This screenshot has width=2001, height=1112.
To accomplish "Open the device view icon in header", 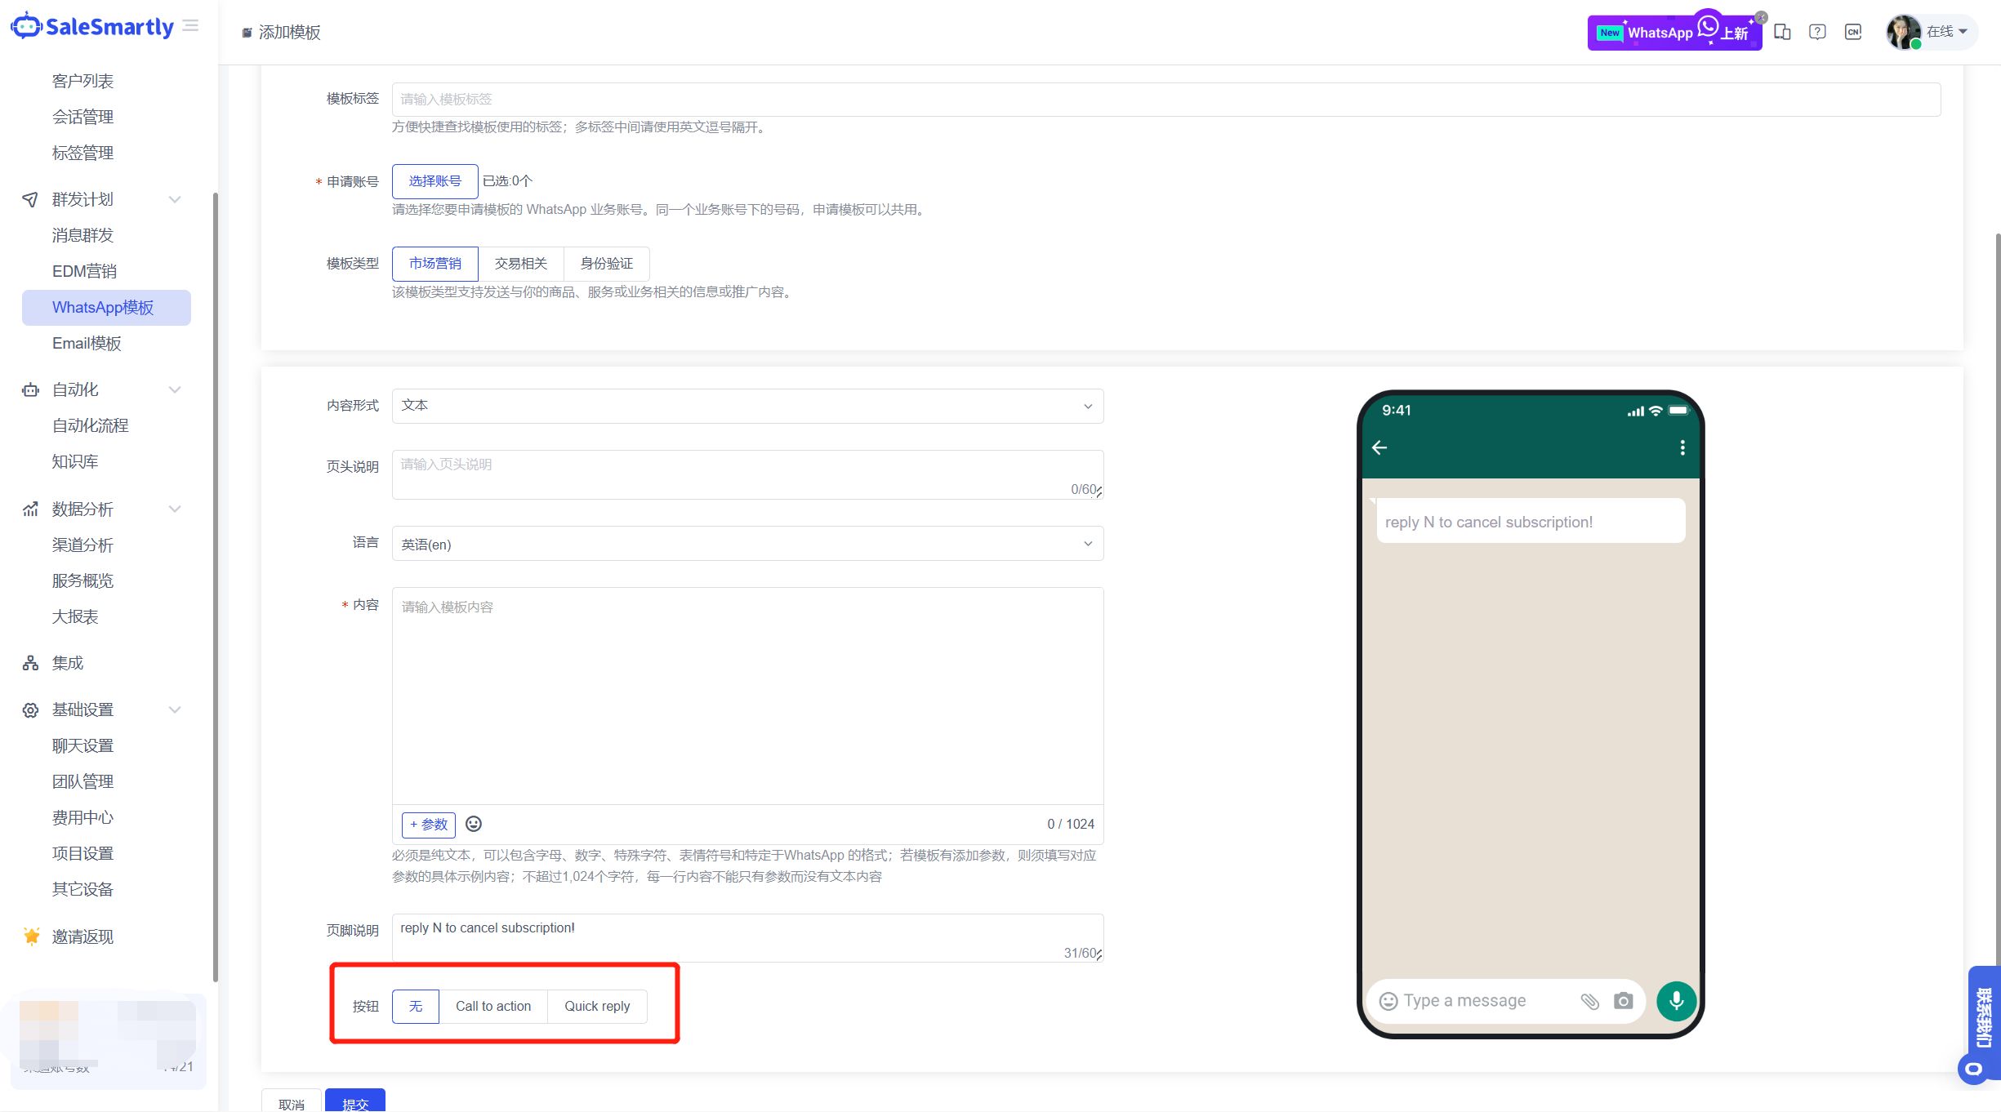I will (x=1782, y=33).
